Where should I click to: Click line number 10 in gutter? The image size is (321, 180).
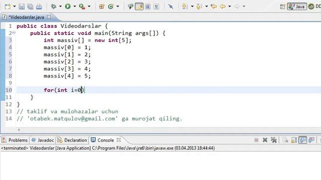coord(9,90)
